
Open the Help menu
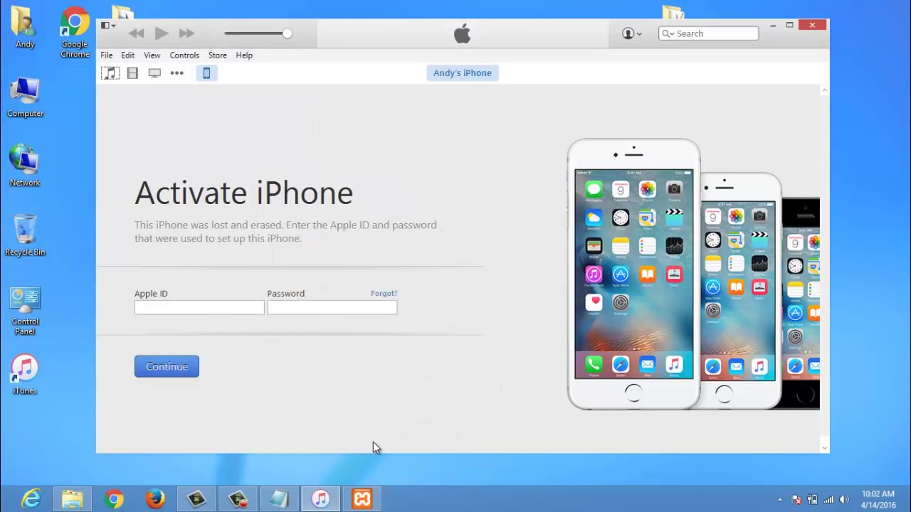pos(244,55)
